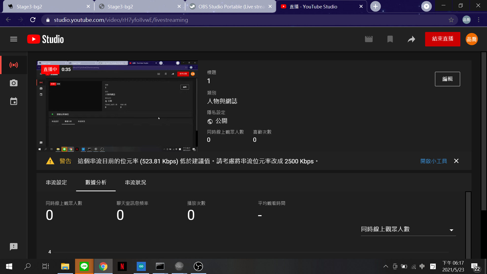The image size is (487, 274).
Task: Open LINE app from taskbar
Action: 84,266
